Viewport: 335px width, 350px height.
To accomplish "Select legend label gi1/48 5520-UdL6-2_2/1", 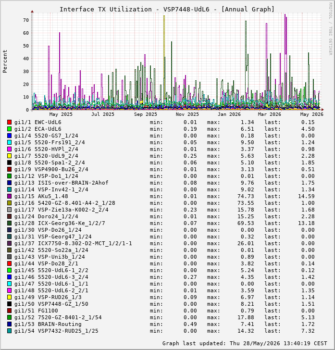I will click(x=51, y=290).
